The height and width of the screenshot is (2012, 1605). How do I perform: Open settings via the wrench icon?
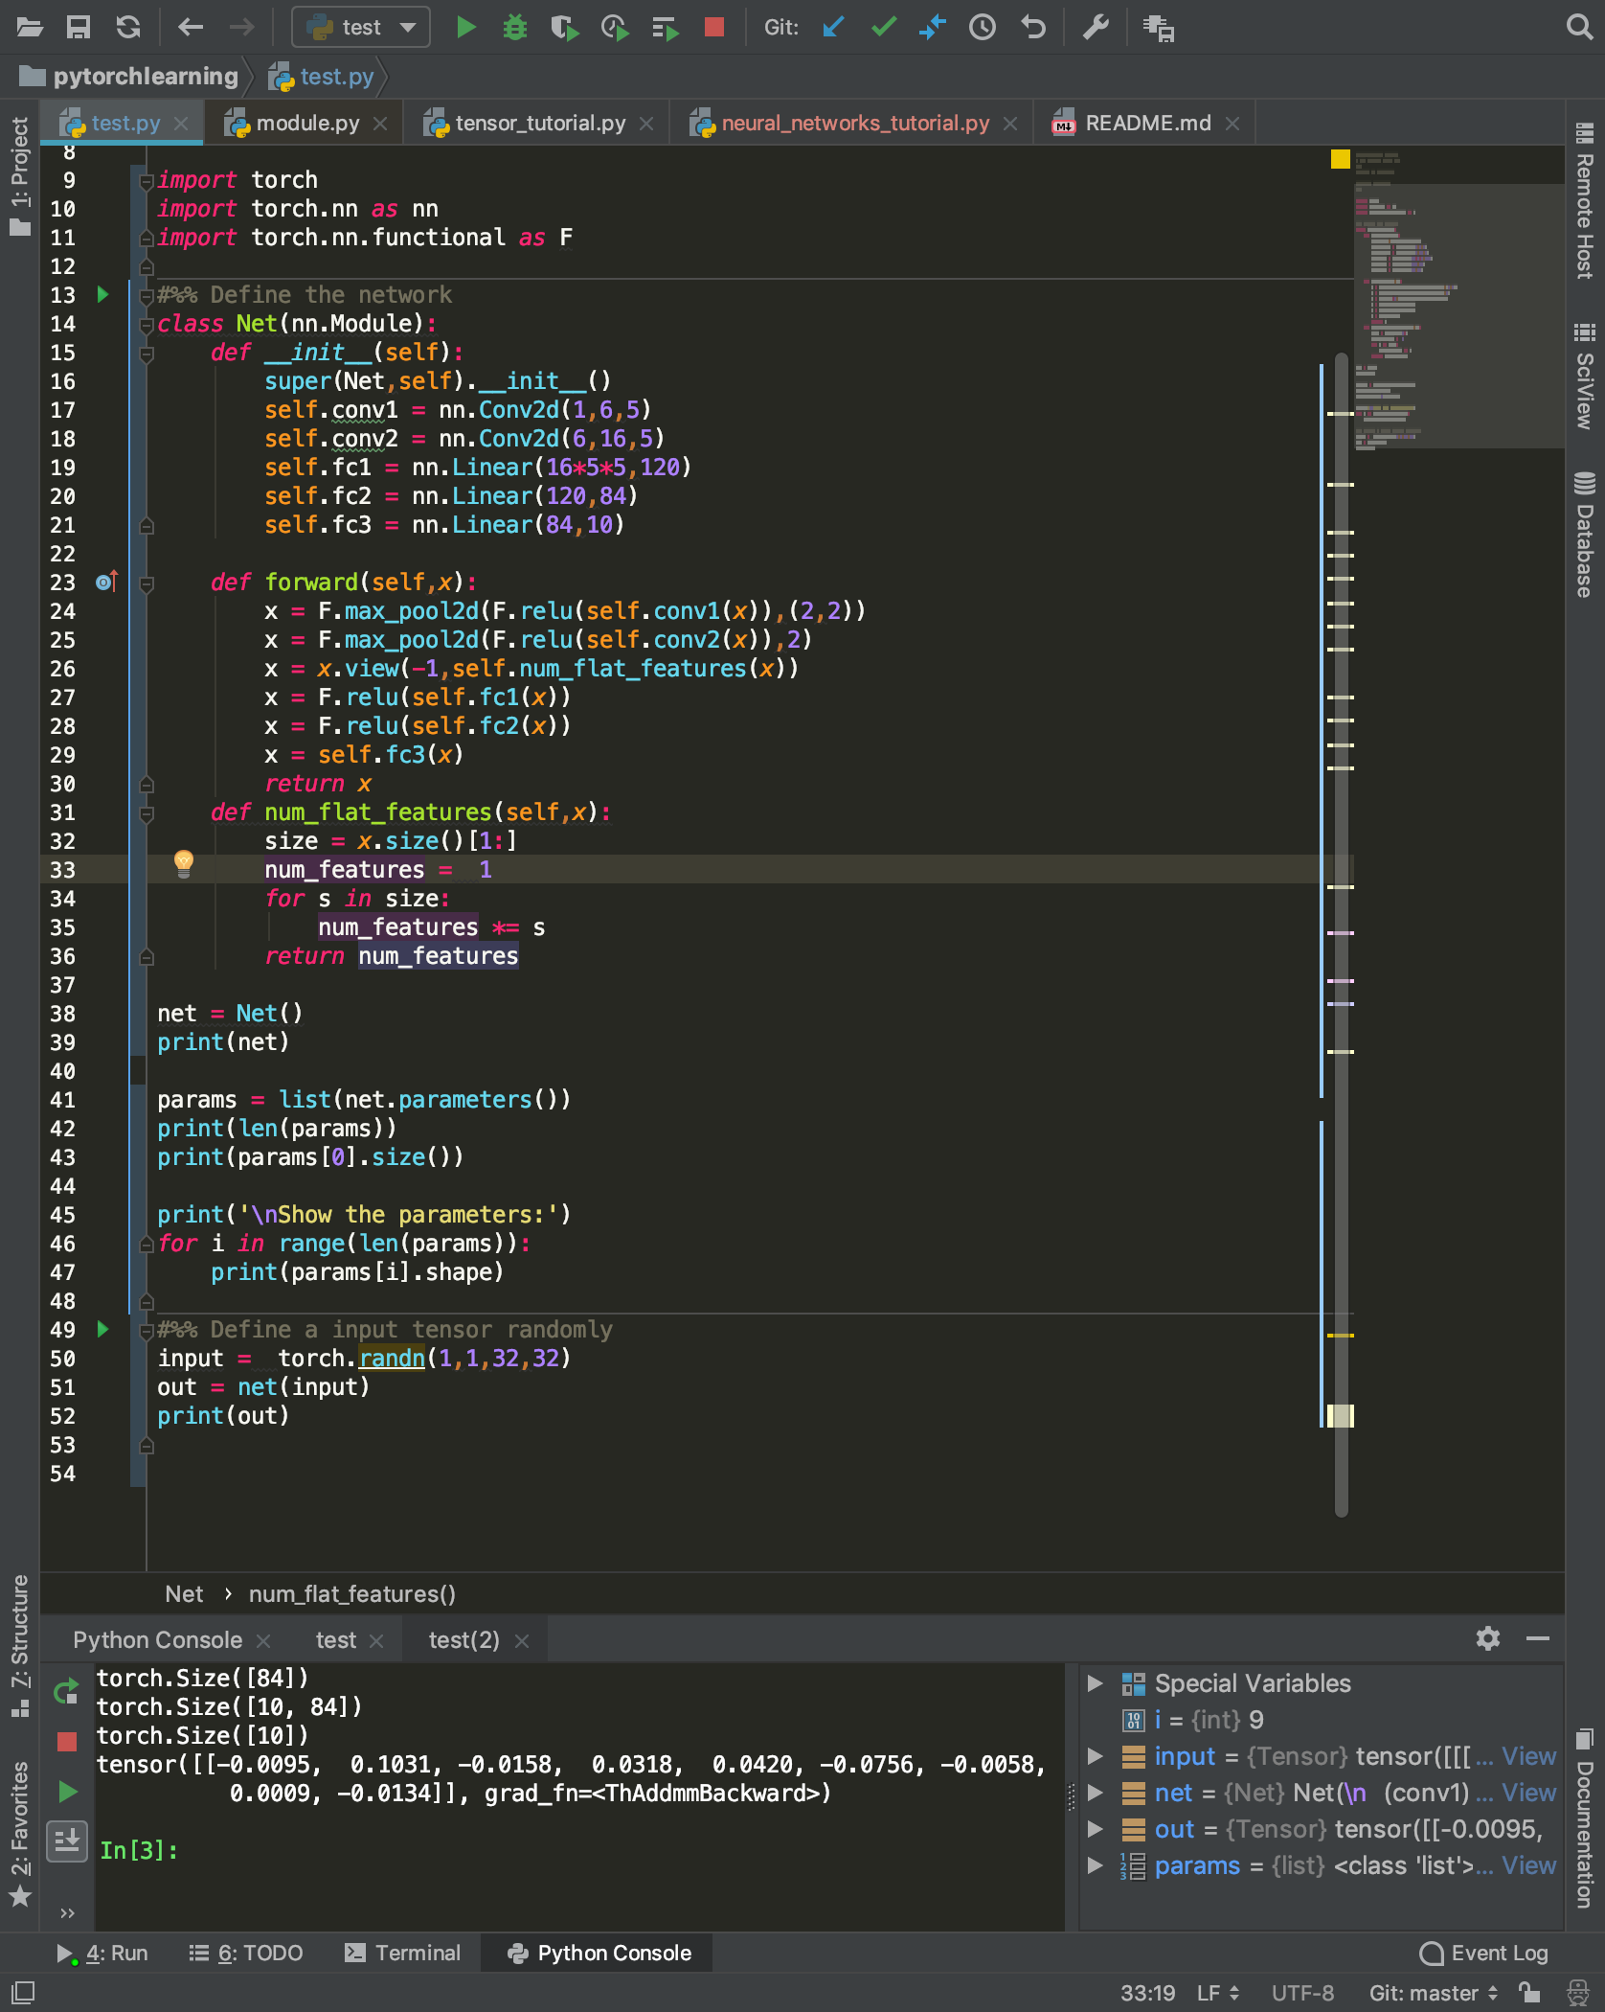1096,27
